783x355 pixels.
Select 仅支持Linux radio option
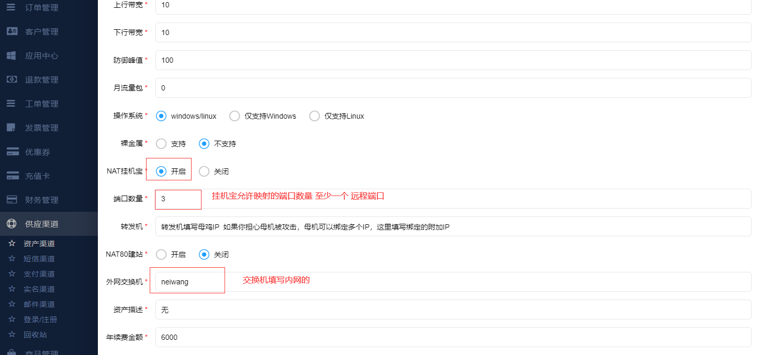pos(315,116)
